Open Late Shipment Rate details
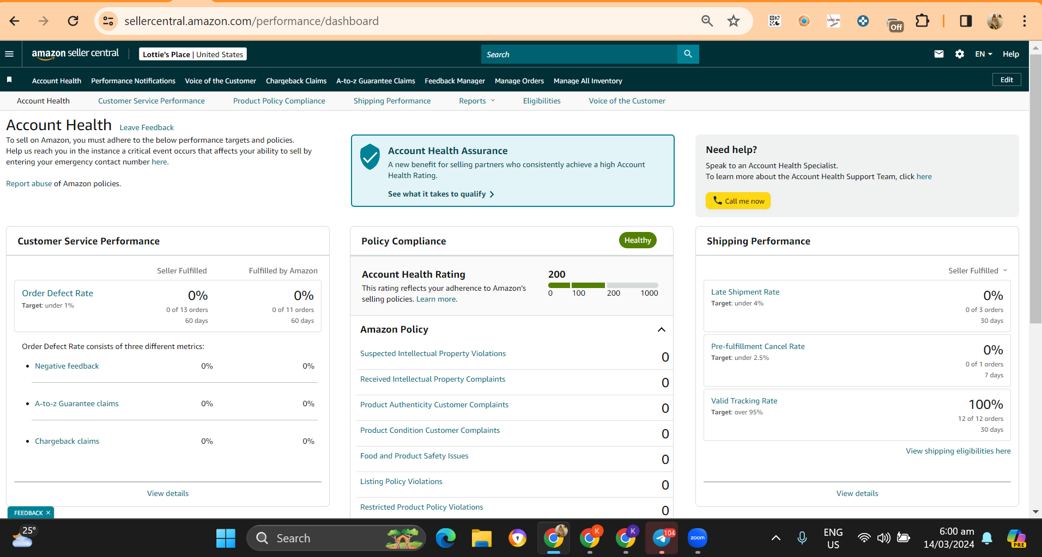The height and width of the screenshot is (557, 1042). click(x=745, y=292)
